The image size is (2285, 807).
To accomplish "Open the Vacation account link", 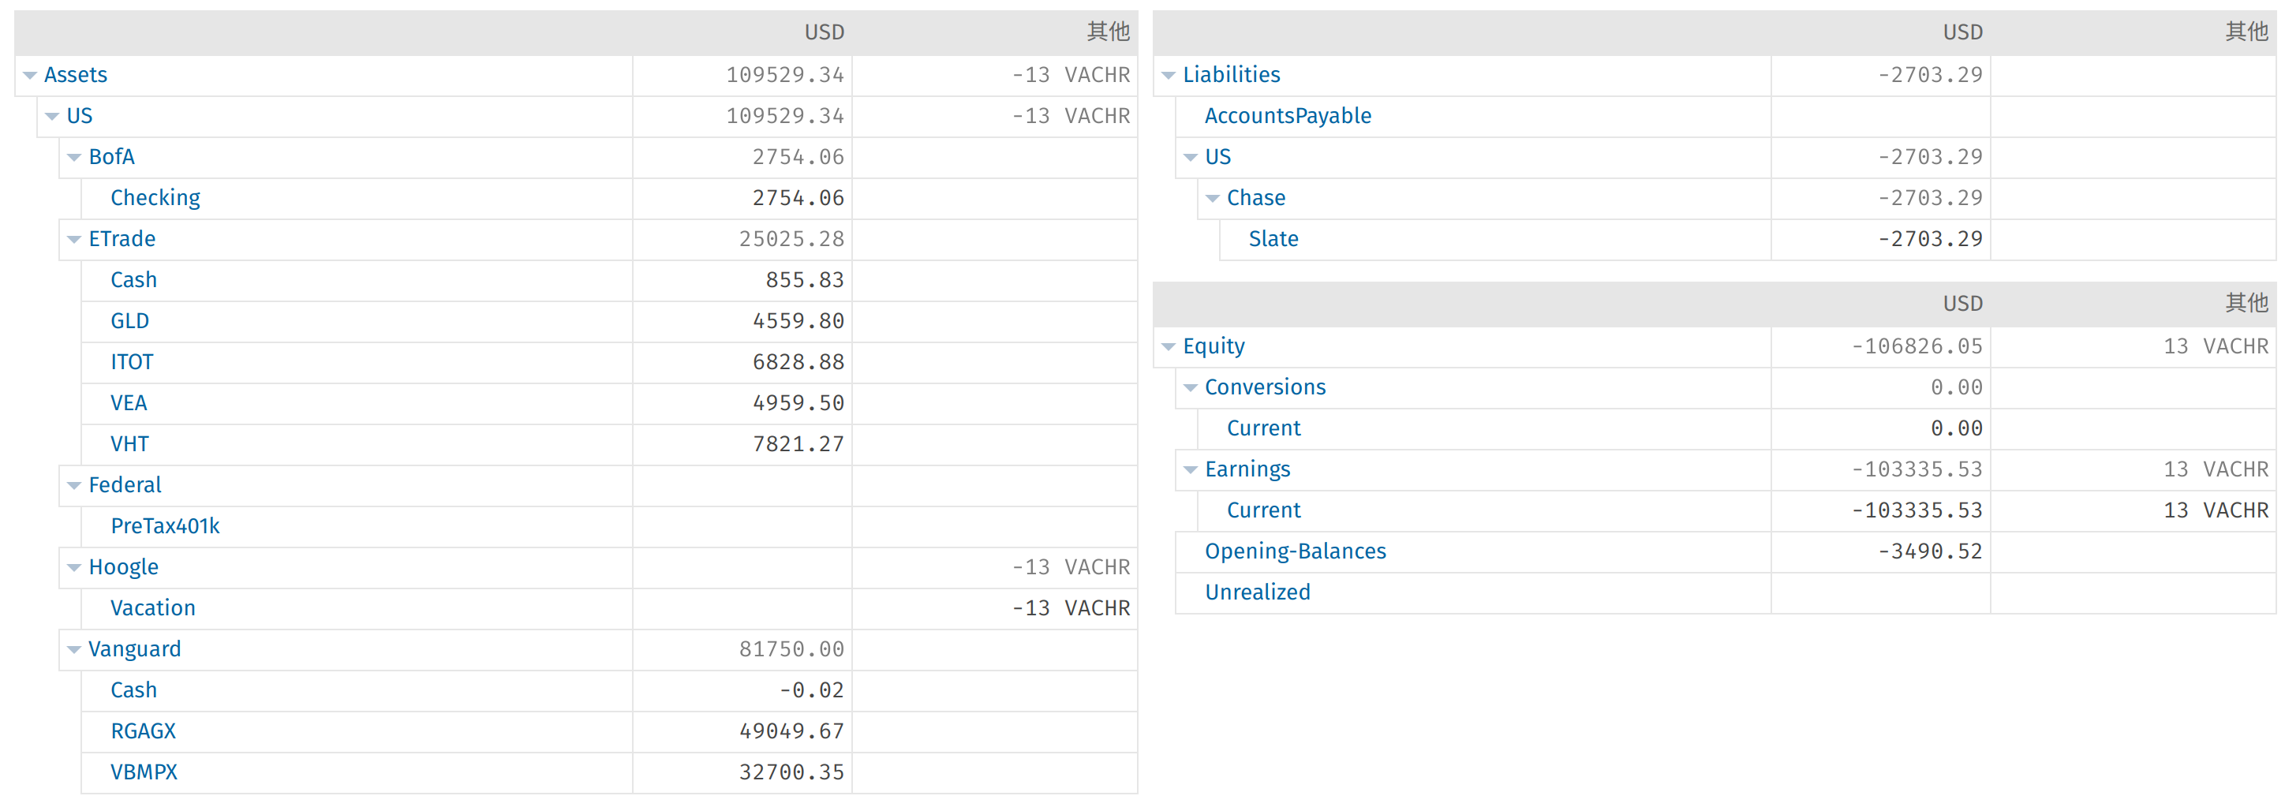I will 152,608.
